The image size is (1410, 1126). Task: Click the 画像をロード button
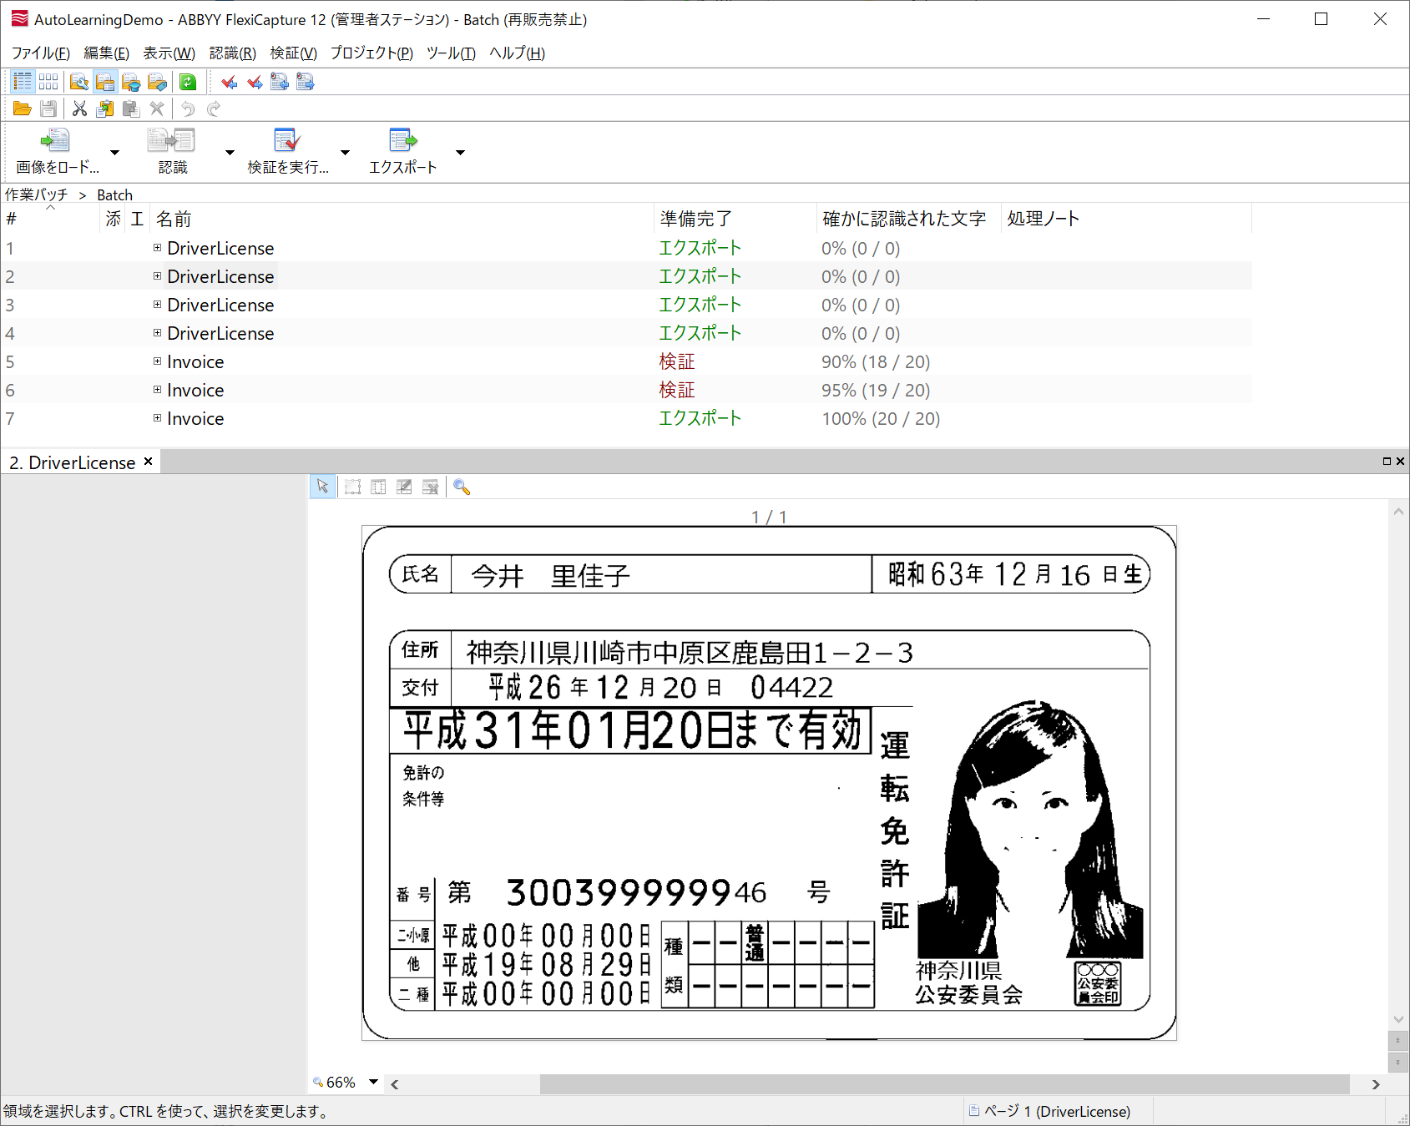(x=57, y=151)
